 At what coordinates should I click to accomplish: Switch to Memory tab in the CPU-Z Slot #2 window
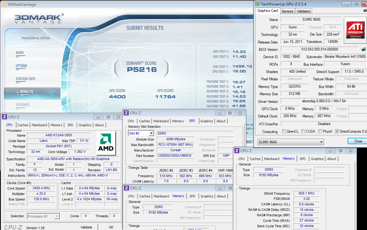pyautogui.click(x=178, y=121)
